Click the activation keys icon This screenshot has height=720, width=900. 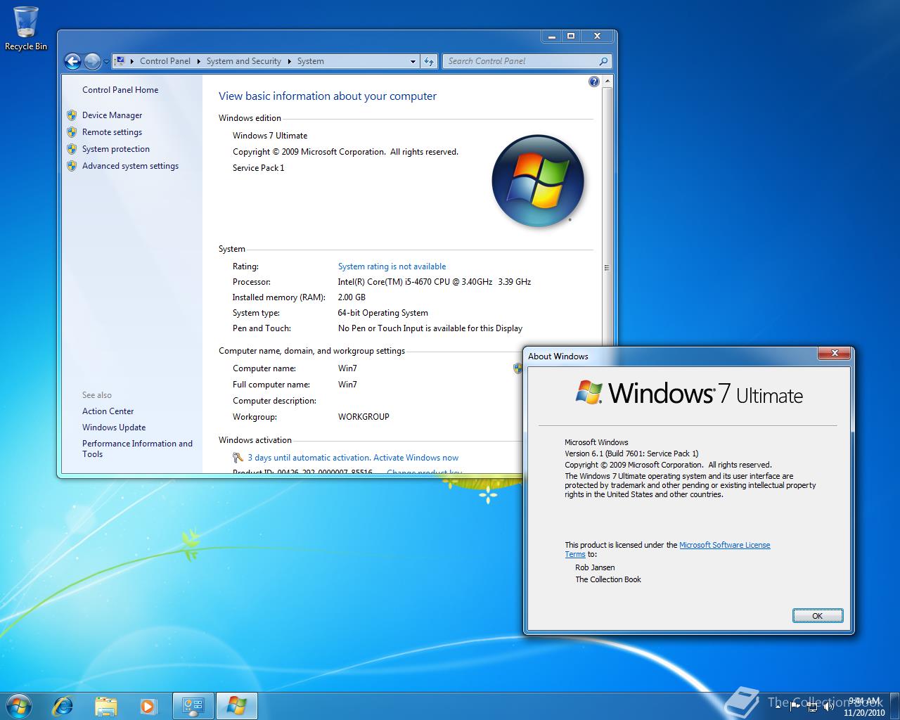coord(238,458)
